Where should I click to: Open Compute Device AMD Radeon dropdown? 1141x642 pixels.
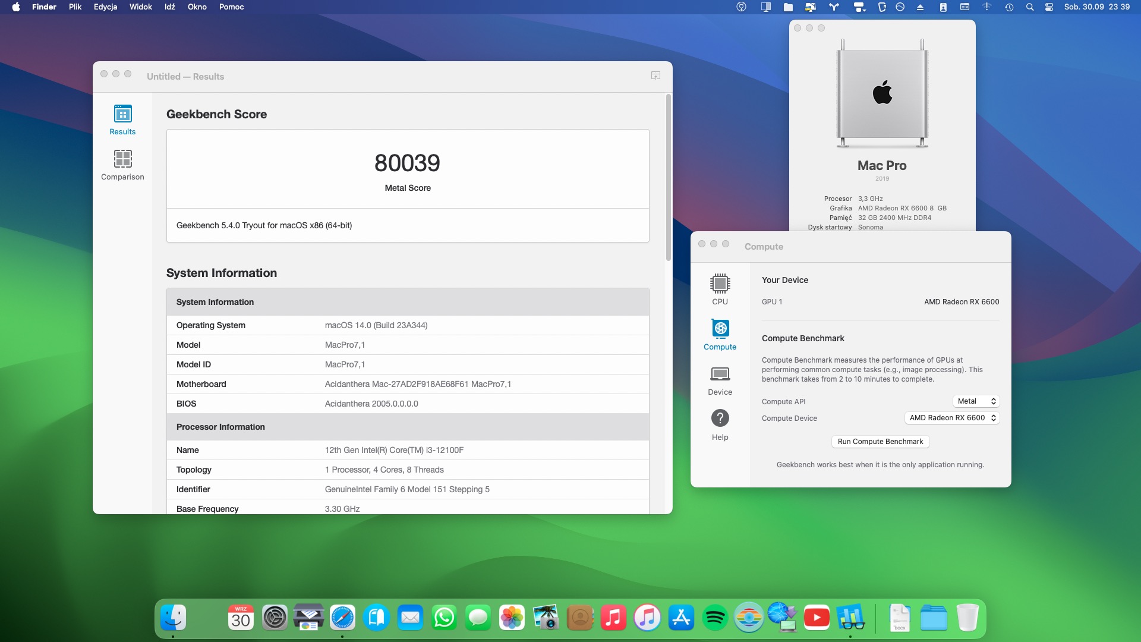[951, 418]
